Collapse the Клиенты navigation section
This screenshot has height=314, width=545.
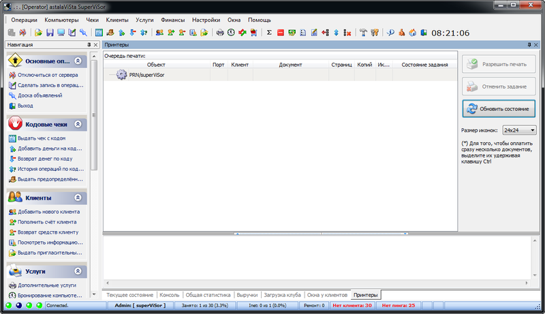78,198
